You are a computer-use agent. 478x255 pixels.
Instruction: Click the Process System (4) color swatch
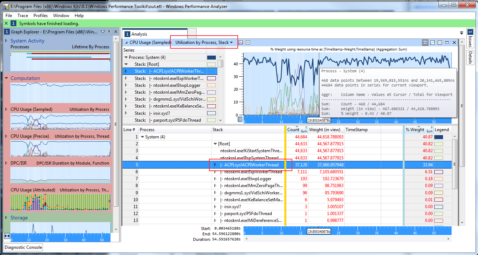pos(211,57)
